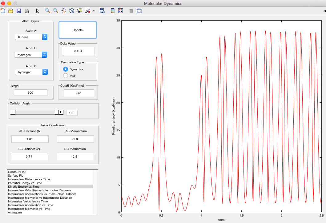The image size is (326, 223).
Task: Insert a colorbar using the toolbar icon
Action: pyautogui.click(x=113, y=11)
